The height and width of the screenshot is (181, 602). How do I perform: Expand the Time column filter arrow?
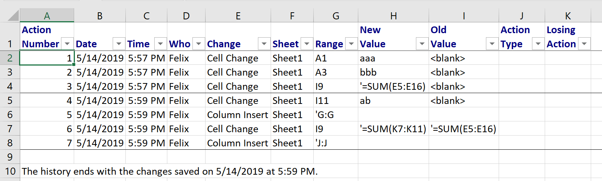(160, 44)
